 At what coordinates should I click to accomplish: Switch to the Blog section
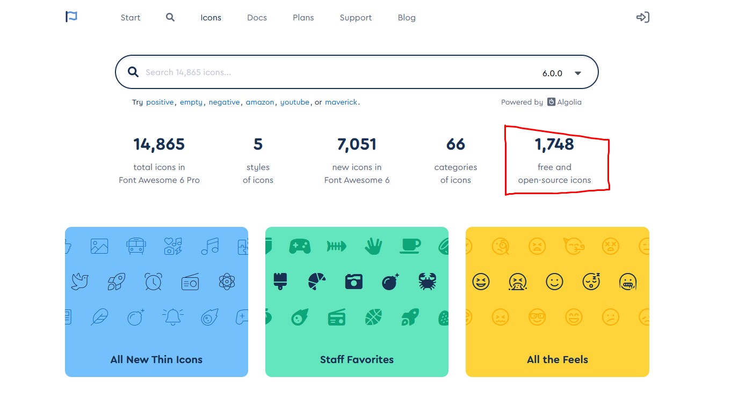click(x=406, y=17)
